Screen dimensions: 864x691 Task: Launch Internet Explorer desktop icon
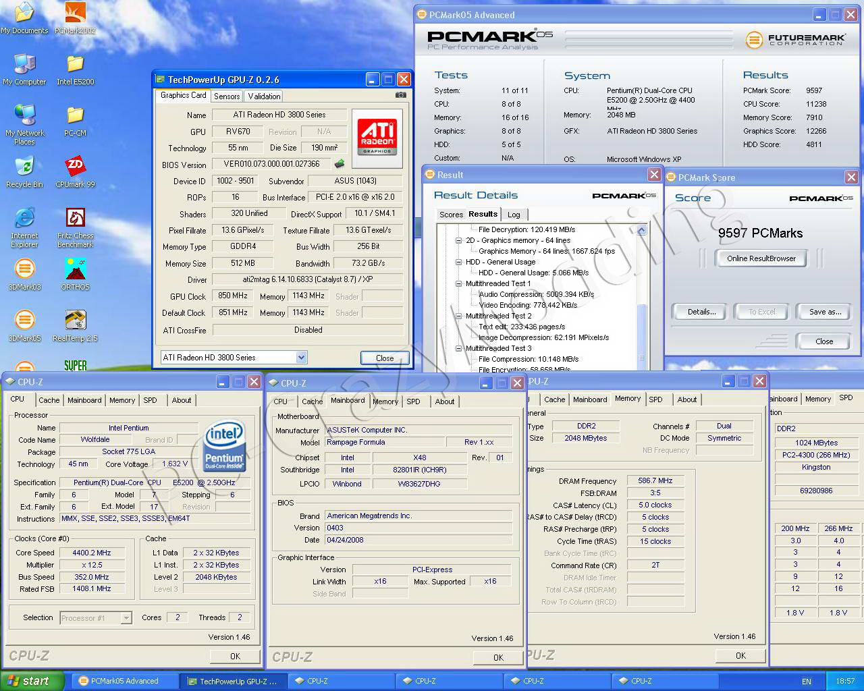pyautogui.click(x=24, y=227)
